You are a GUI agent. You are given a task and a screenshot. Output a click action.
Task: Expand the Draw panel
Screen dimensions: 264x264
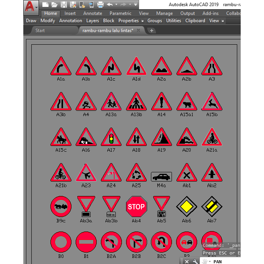pos(31,21)
